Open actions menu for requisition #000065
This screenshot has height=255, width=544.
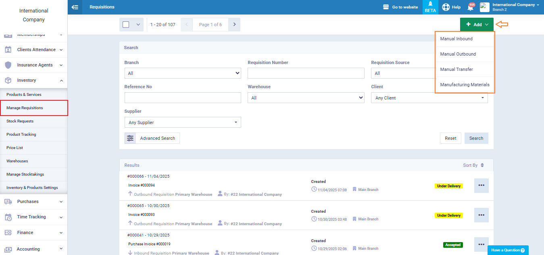tap(481, 215)
